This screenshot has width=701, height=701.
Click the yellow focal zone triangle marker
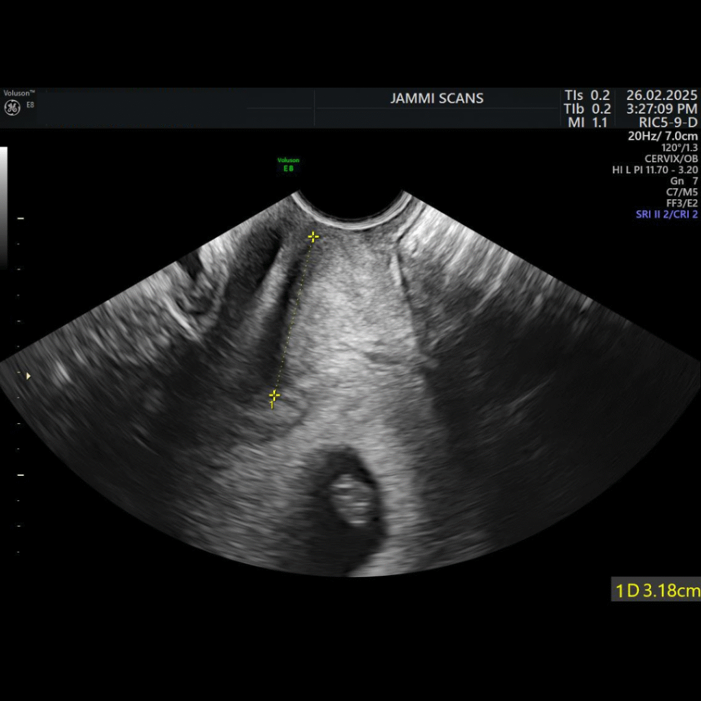(28, 376)
